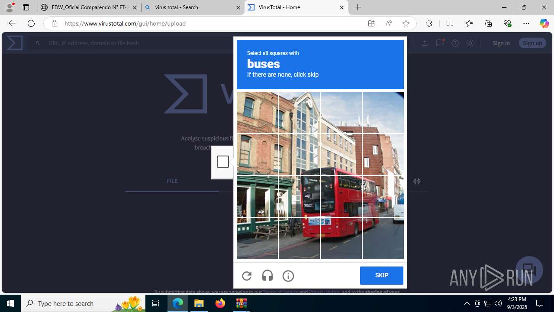Open the captcha information icon
The width and height of the screenshot is (554, 312).
288,276
